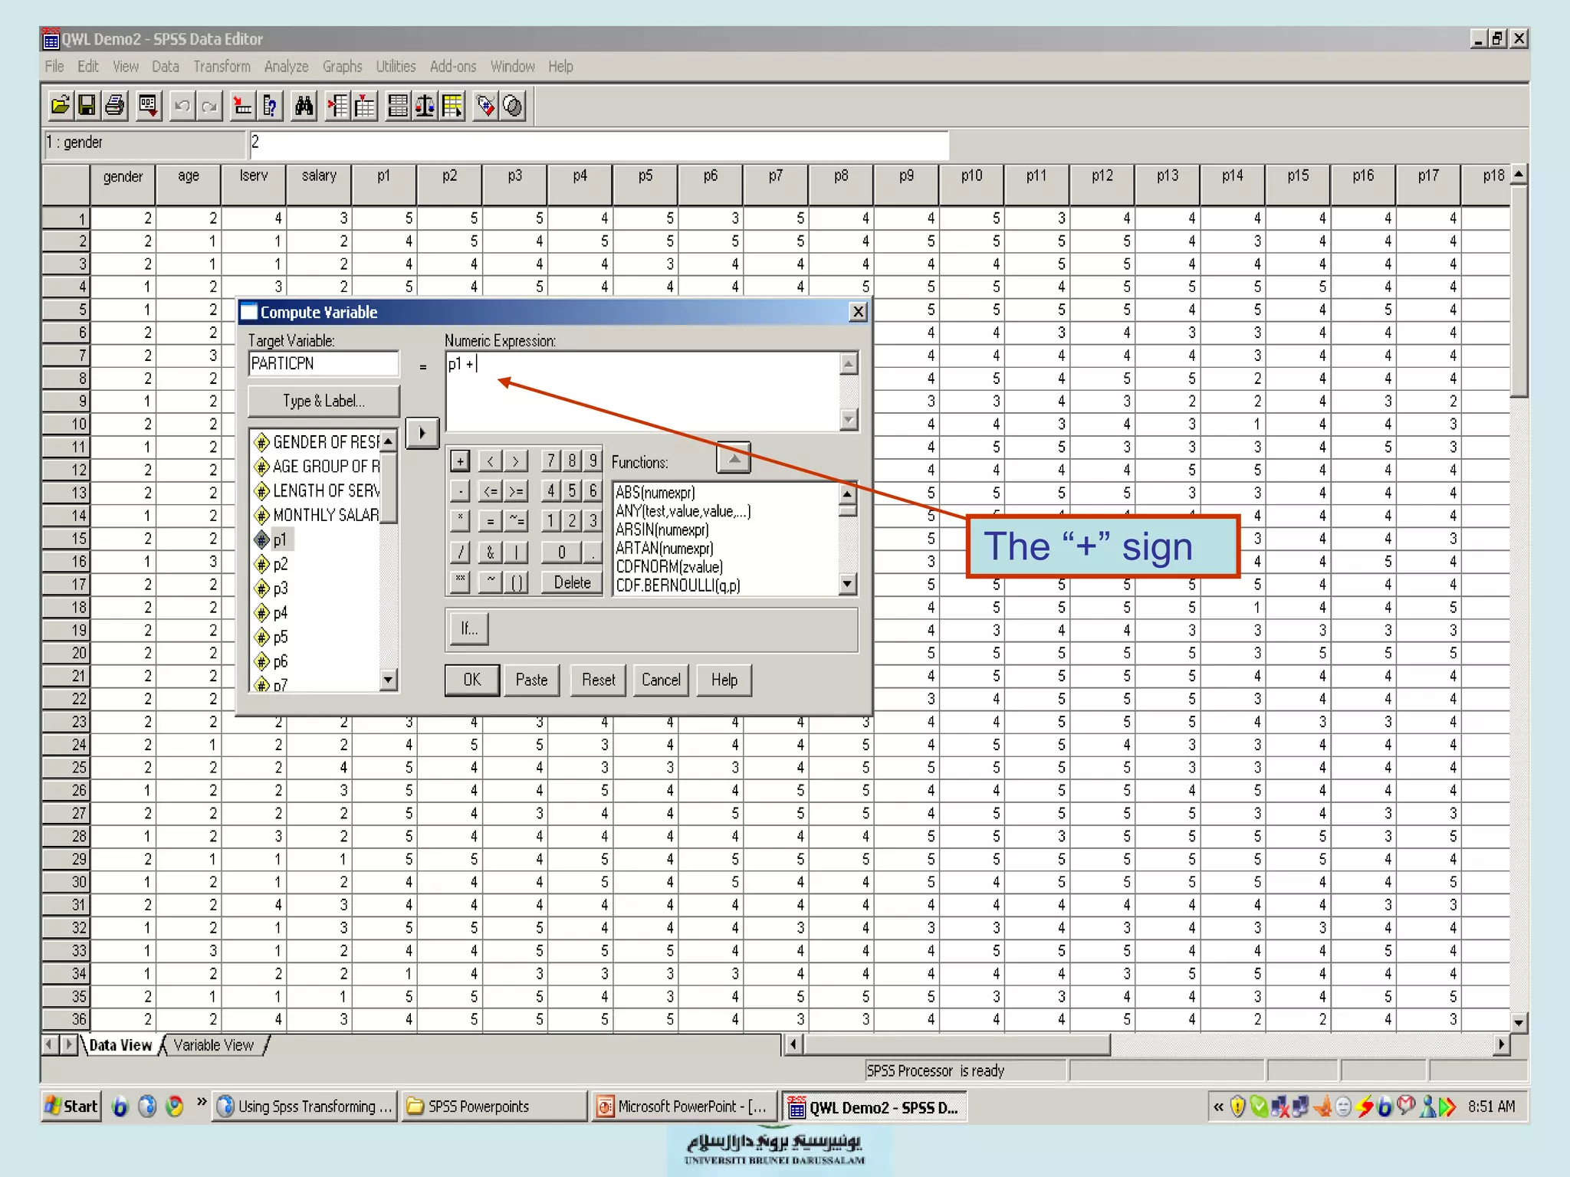Image resolution: width=1570 pixels, height=1177 pixels.
Task: Close the Compute Variable dialog
Action: 858,312
